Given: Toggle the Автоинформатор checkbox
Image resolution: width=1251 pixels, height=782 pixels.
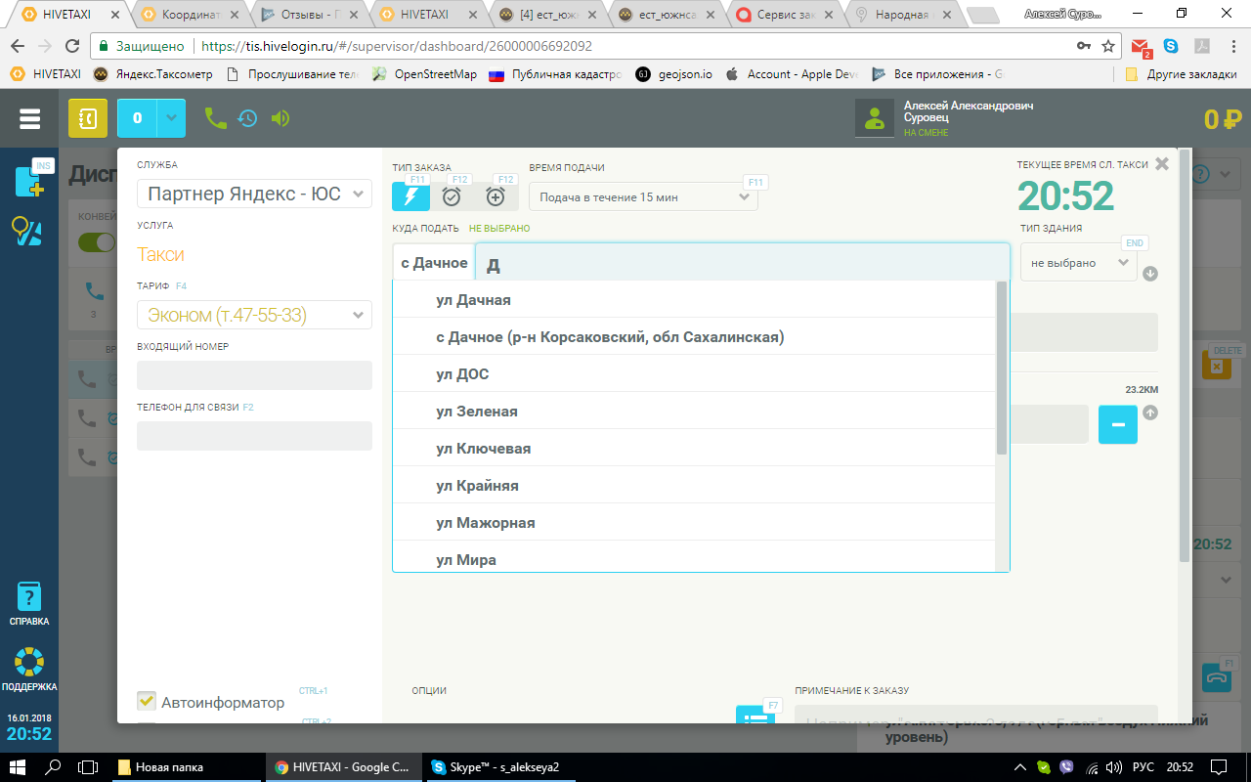Looking at the screenshot, I should click(x=147, y=701).
